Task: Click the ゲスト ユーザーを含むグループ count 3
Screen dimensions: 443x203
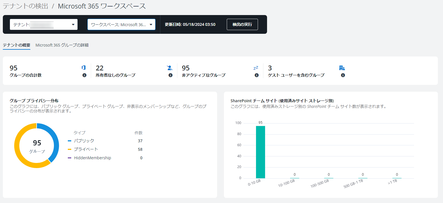Action: click(270, 68)
